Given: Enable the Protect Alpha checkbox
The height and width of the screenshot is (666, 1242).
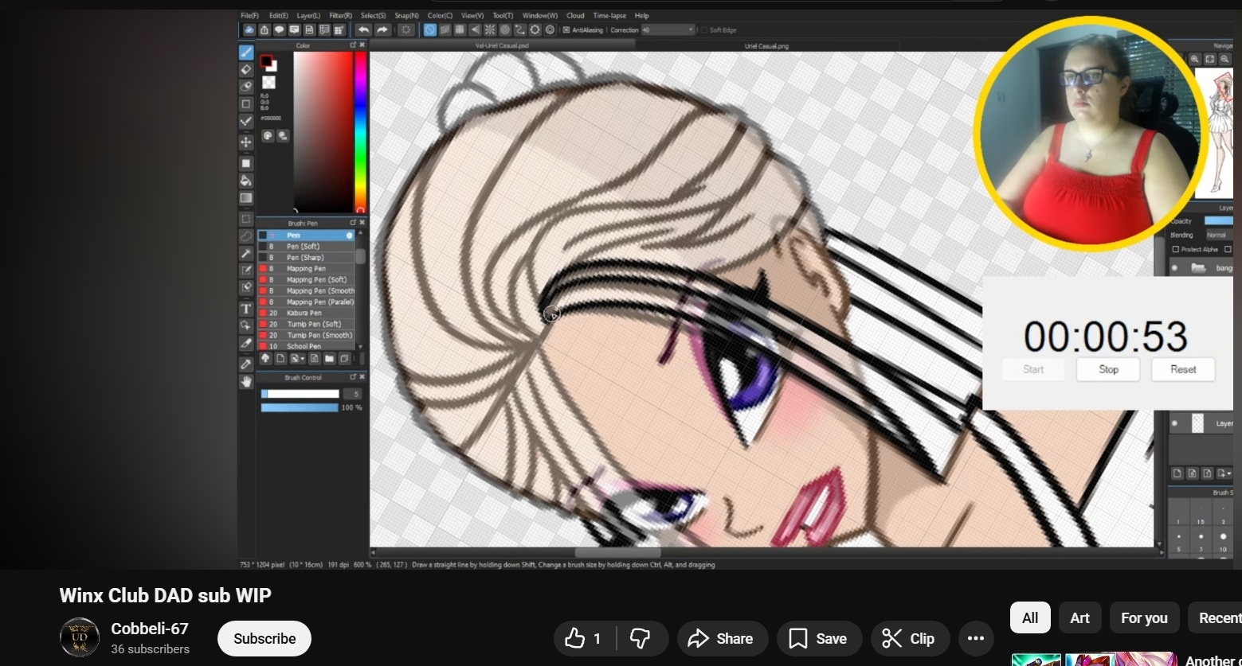Looking at the screenshot, I should [1175, 249].
